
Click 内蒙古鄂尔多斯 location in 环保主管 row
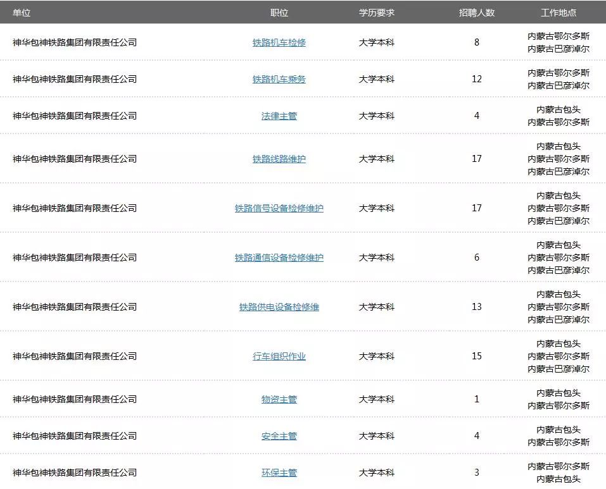pos(559,466)
